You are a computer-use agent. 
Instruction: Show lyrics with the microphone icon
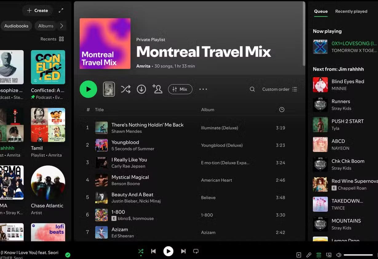[309, 255]
